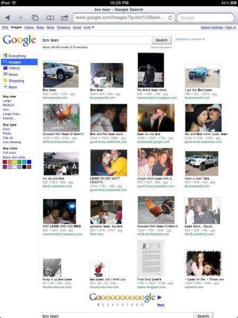
Task: Pick the purple color swatch
Action: [5, 167]
